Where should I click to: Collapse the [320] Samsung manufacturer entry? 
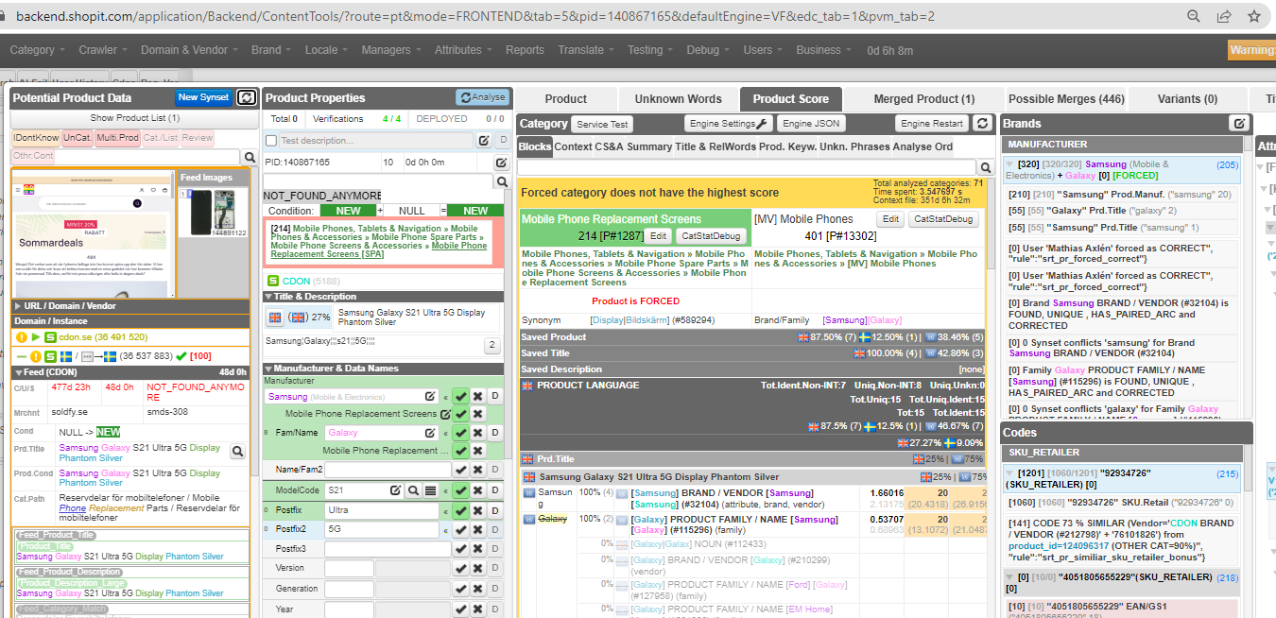[x=1010, y=164]
